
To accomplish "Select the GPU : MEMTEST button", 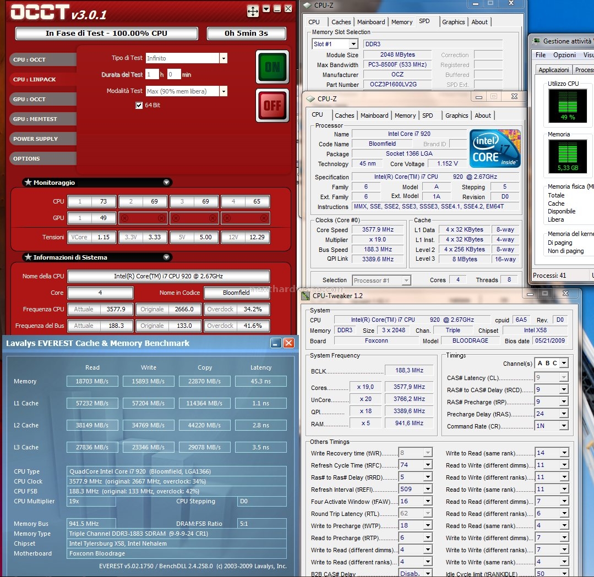I will coord(42,119).
